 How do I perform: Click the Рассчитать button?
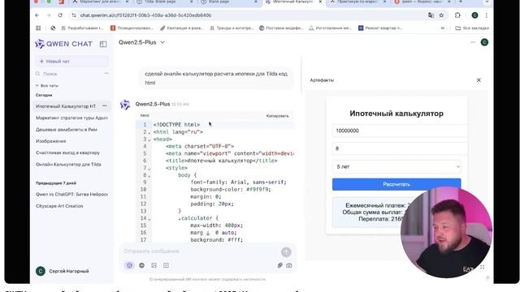[396, 184]
